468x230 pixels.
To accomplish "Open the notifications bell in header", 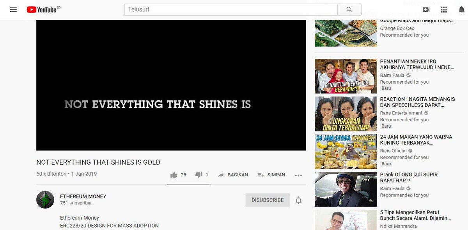I will pyautogui.click(x=461, y=9).
